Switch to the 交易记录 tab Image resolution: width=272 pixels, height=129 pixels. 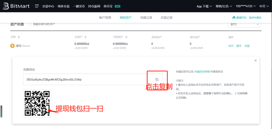click(x=167, y=18)
